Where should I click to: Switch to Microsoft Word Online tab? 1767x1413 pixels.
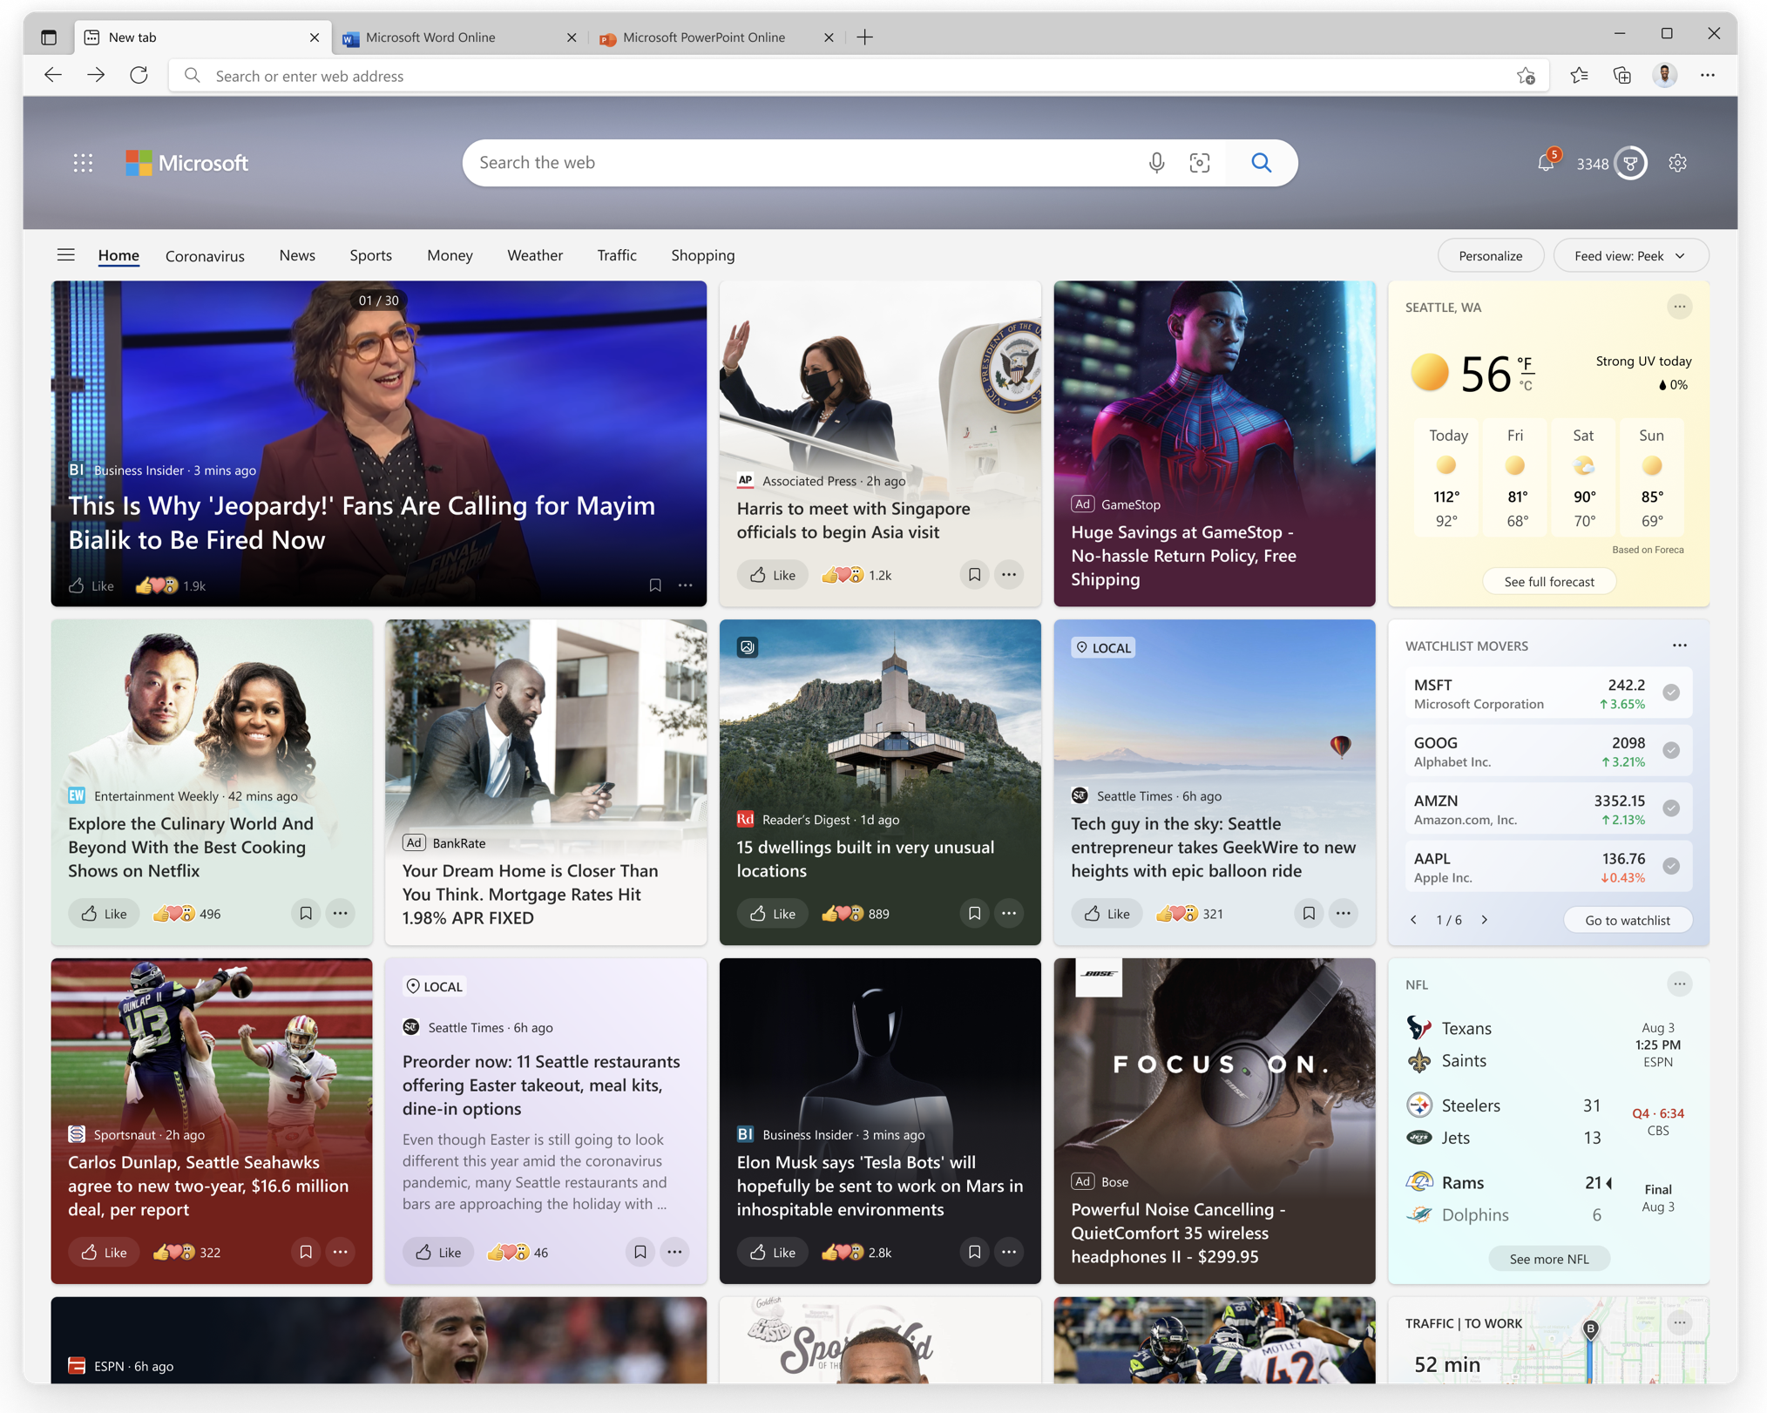tap(430, 37)
